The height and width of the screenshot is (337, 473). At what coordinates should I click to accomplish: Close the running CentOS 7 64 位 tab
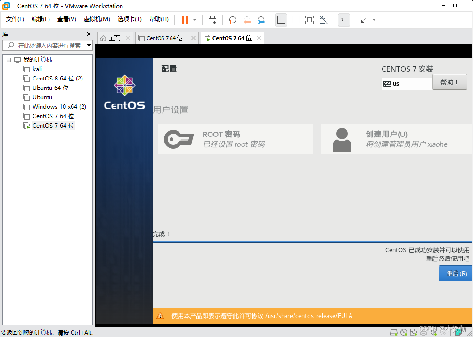(259, 38)
